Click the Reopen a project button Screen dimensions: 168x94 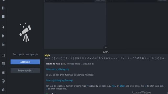pyautogui.click(x=25, y=70)
